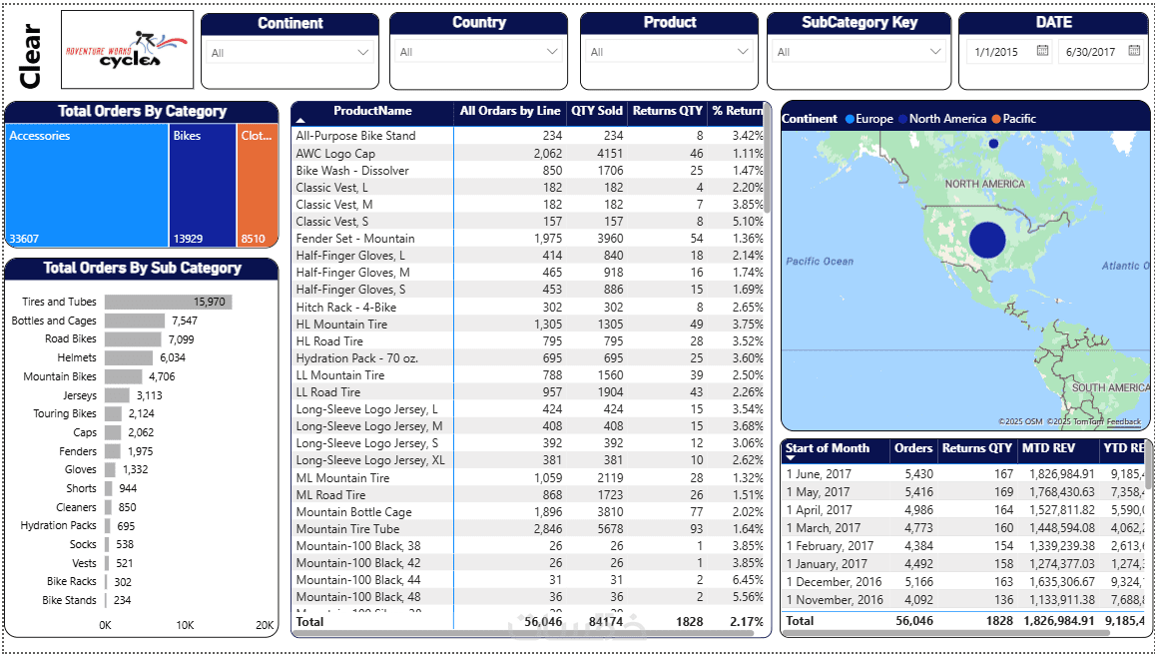This screenshot has height=654, width=1155.
Task: Open the SubCategory Key slicer dropdown
Action: (x=859, y=52)
